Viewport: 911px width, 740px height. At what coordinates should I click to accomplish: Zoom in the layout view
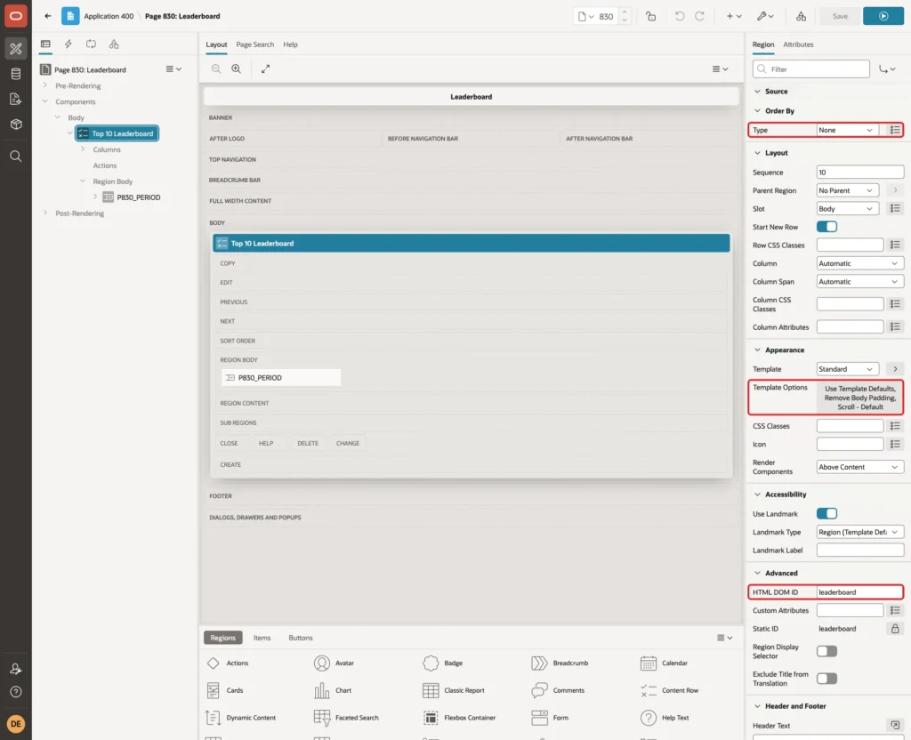pyautogui.click(x=237, y=68)
